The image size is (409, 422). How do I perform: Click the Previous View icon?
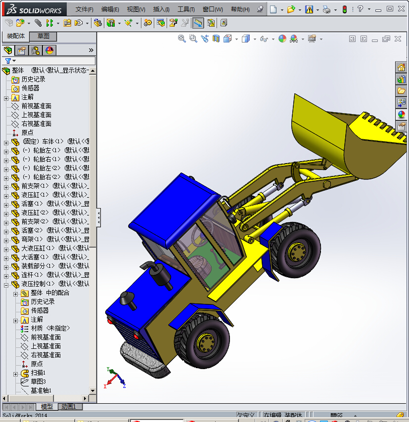coord(205,39)
